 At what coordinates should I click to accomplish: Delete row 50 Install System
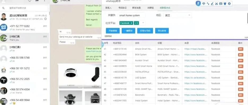(241, 101)
